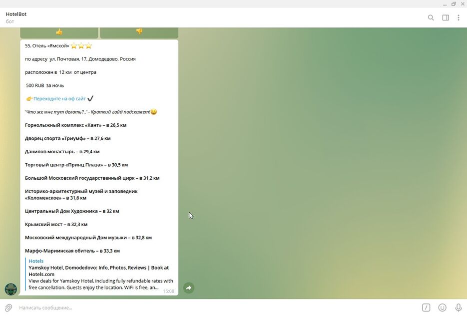The image size is (467, 316).
Task: Click the 'View deals for Yamskoy Hotel' description
Action: [x=101, y=284]
